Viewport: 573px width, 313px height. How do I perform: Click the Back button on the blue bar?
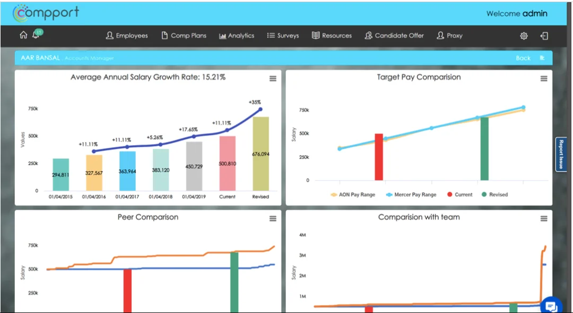coord(523,58)
